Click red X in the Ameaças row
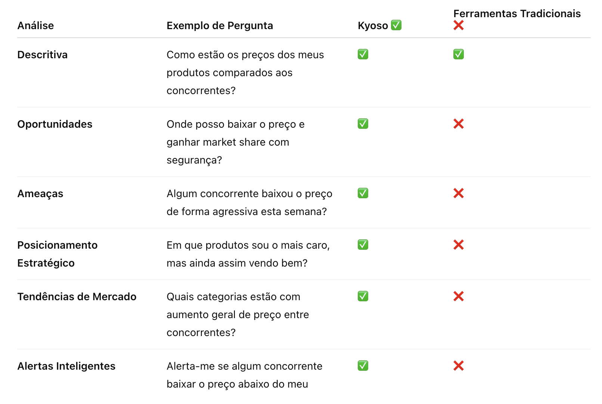Screen dimensions: 602x404 pos(459,193)
